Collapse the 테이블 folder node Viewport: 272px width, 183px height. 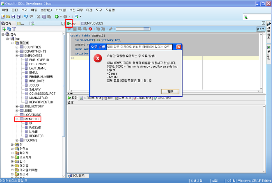(x=12, y=43)
